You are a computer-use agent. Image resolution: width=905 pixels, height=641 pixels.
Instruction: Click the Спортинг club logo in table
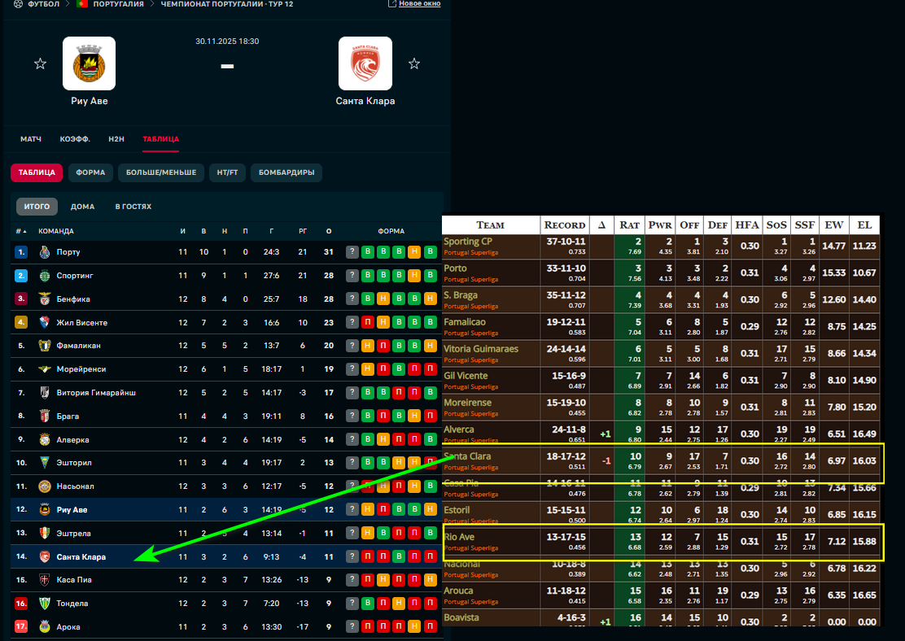pos(46,276)
